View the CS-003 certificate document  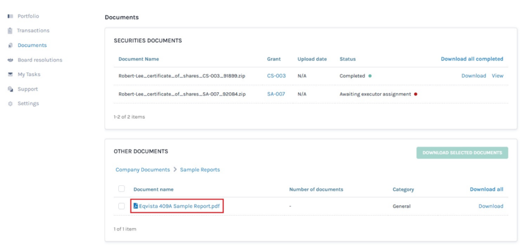[x=497, y=76]
